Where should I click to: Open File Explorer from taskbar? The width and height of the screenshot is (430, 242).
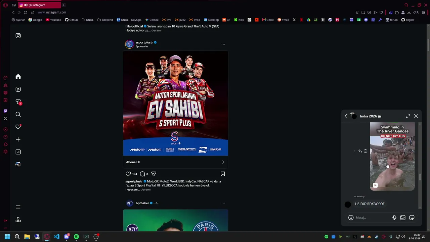click(27, 237)
